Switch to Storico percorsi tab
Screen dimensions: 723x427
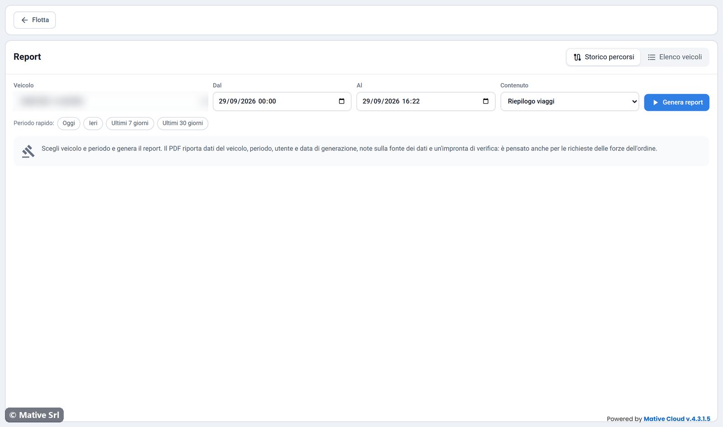[x=604, y=57]
